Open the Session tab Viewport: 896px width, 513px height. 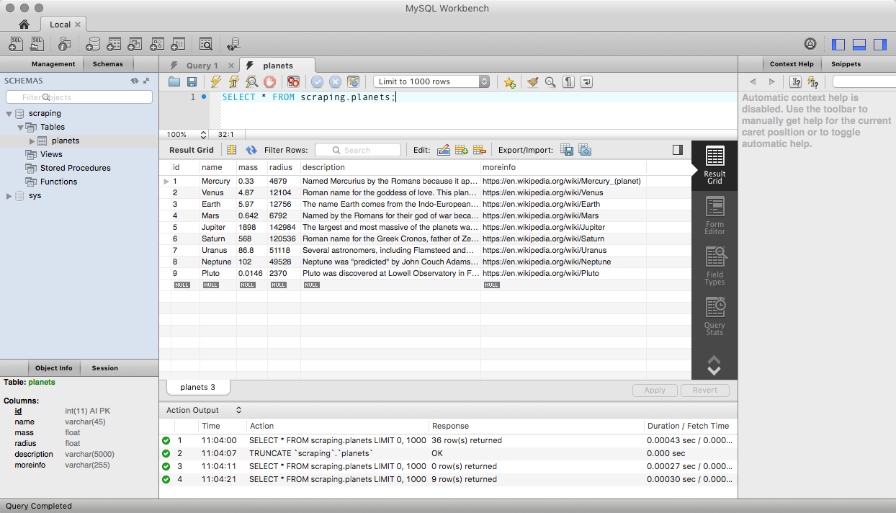tap(105, 368)
